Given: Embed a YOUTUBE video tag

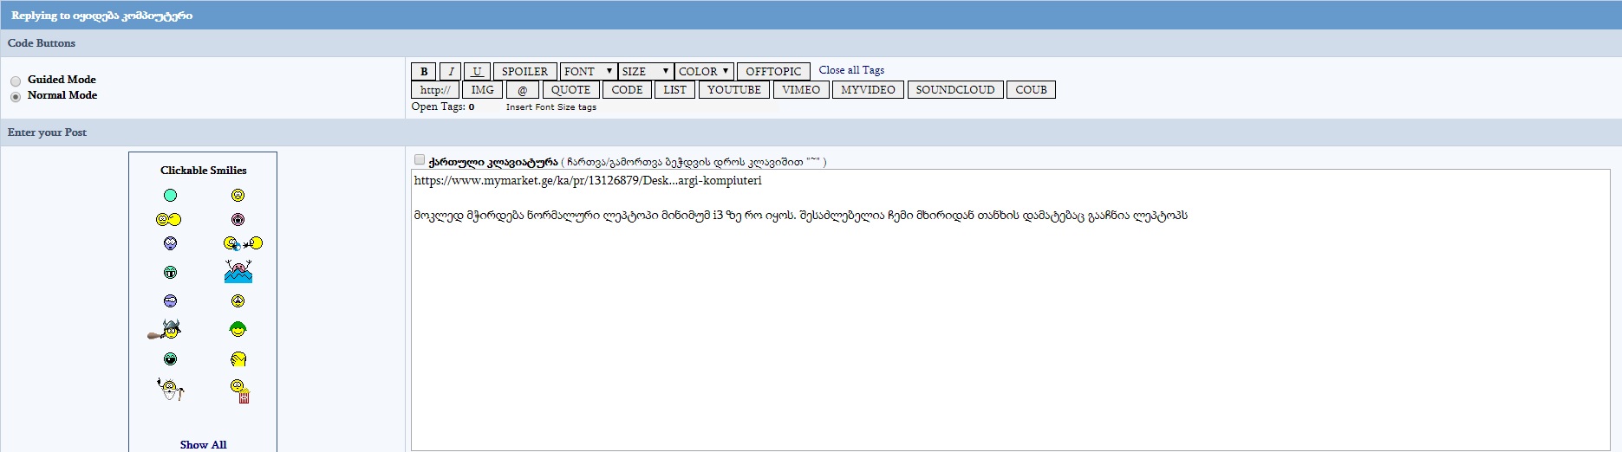Looking at the screenshot, I should tap(733, 90).
